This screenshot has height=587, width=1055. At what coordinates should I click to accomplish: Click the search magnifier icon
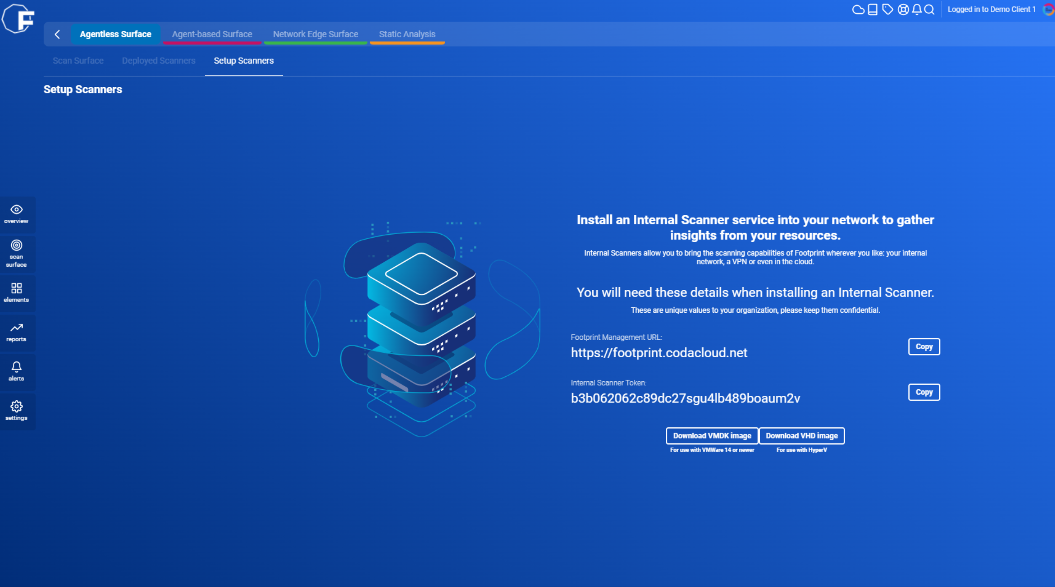(x=930, y=9)
